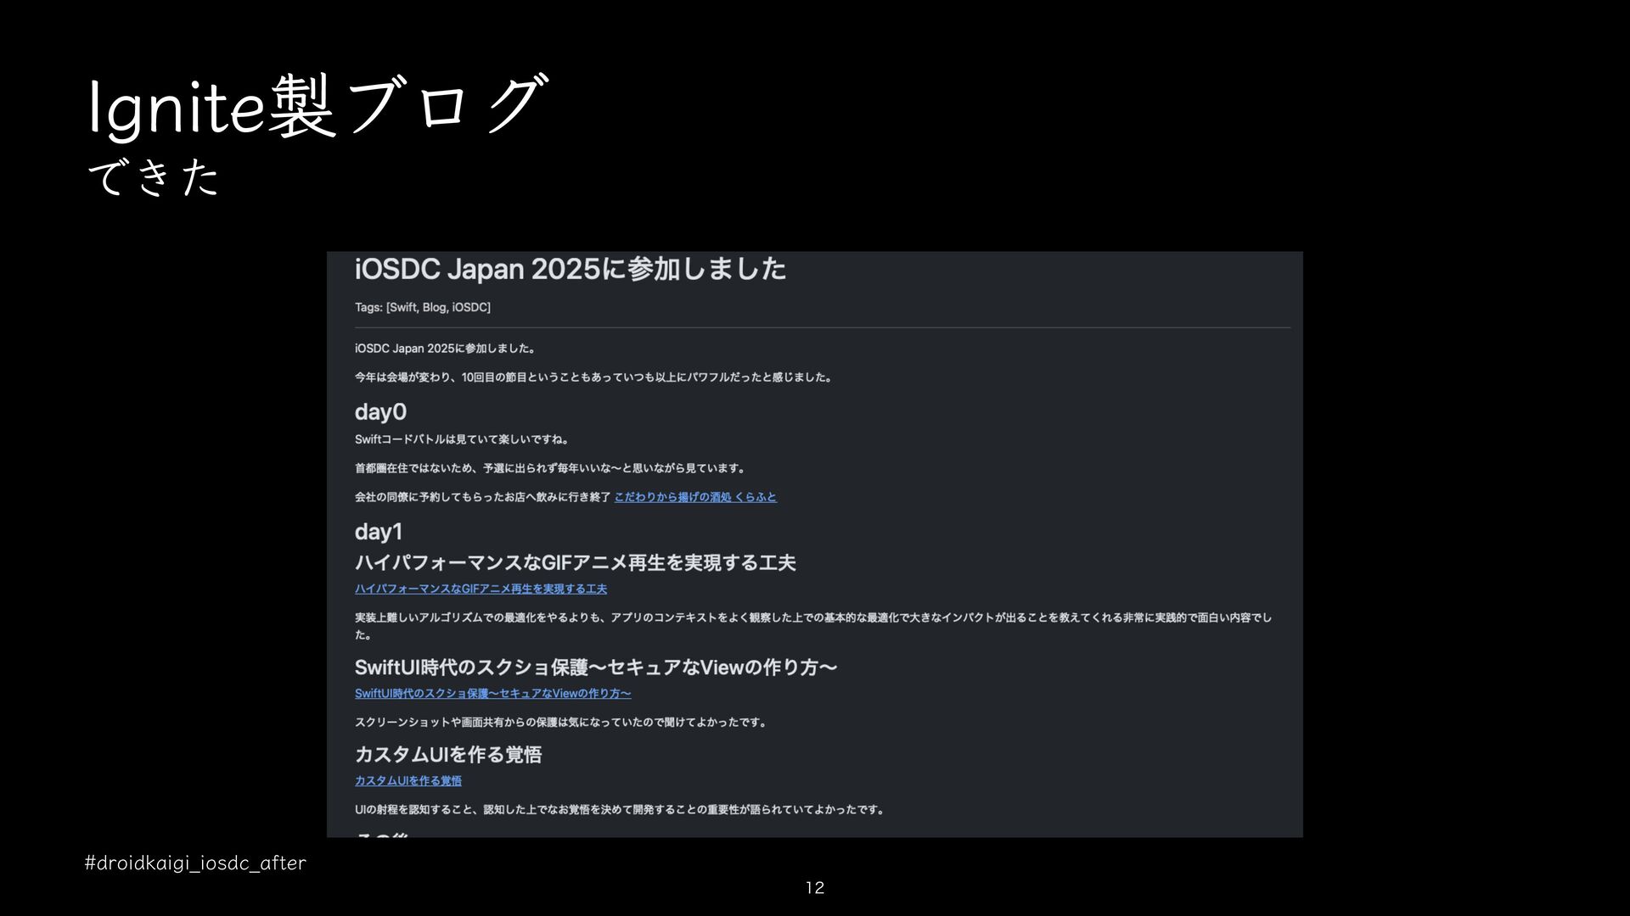Follow the SwiftUI時代のスクショ保護 underlined link

pyautogui.click(x=492, y=694)
